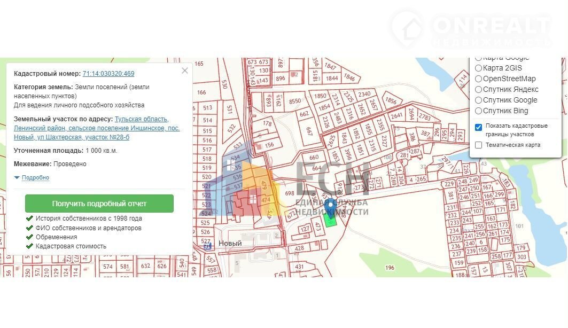
Task: Uncheck Показать кадастровые границы участков
Action: tap(479, 127)
